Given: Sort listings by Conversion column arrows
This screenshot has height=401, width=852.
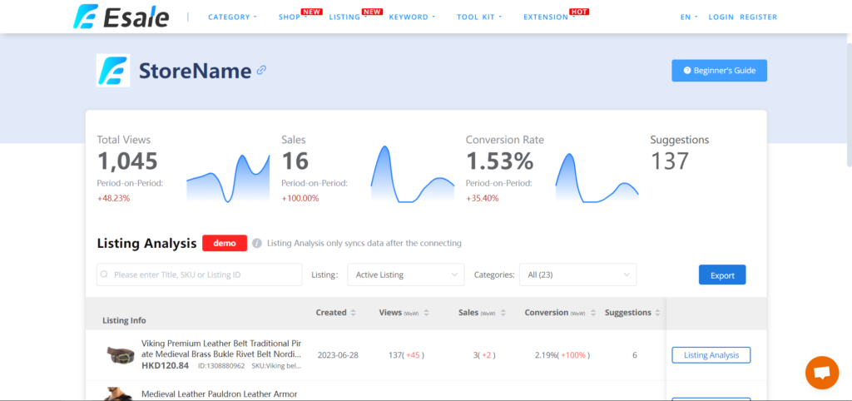Looking at the screenshot, I should 592,313.
